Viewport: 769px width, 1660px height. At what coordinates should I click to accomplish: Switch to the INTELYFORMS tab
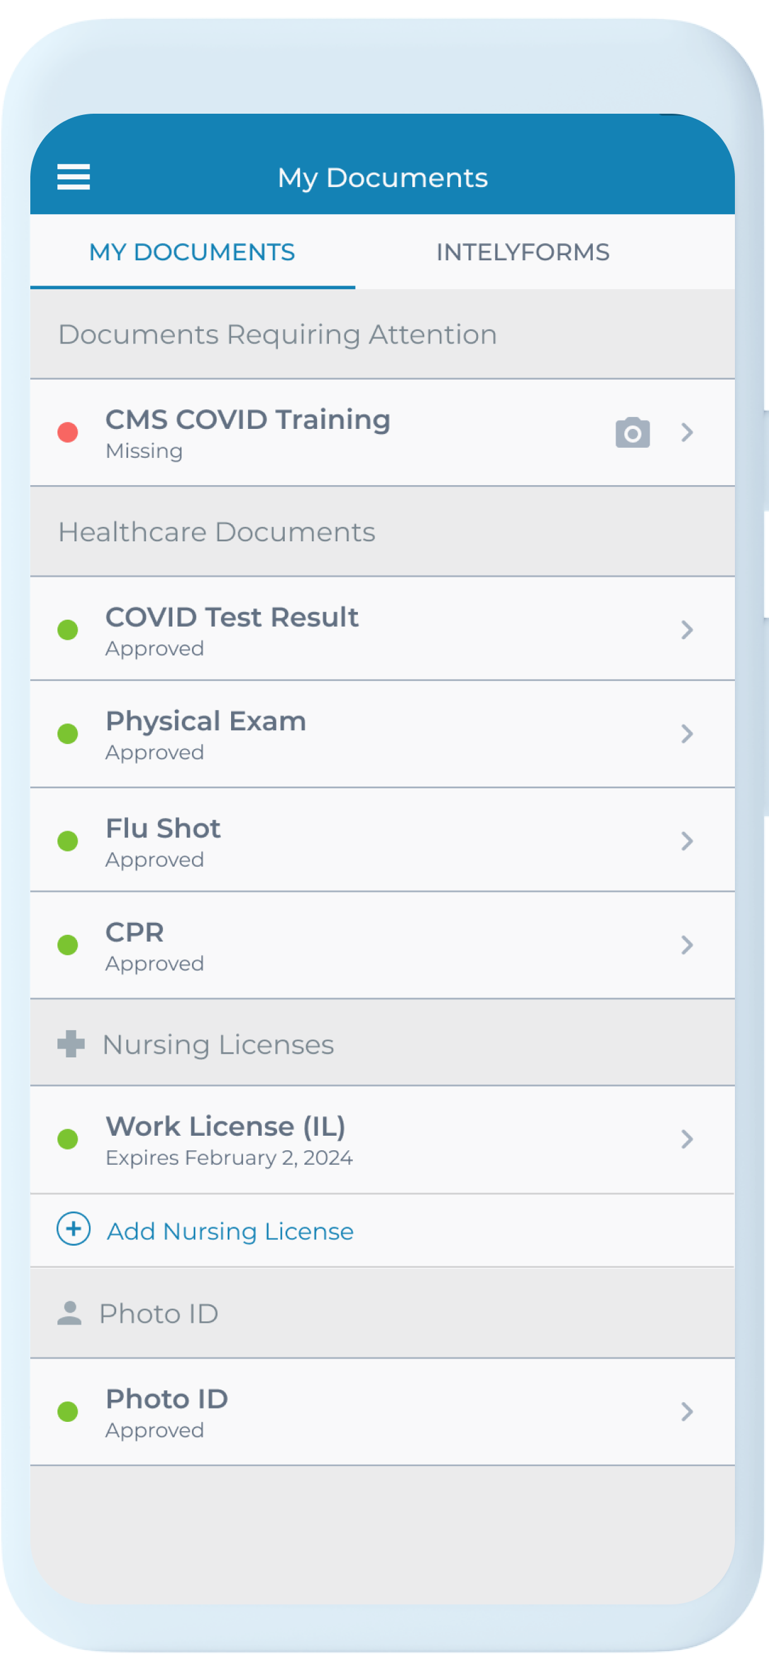click(522, 252)
